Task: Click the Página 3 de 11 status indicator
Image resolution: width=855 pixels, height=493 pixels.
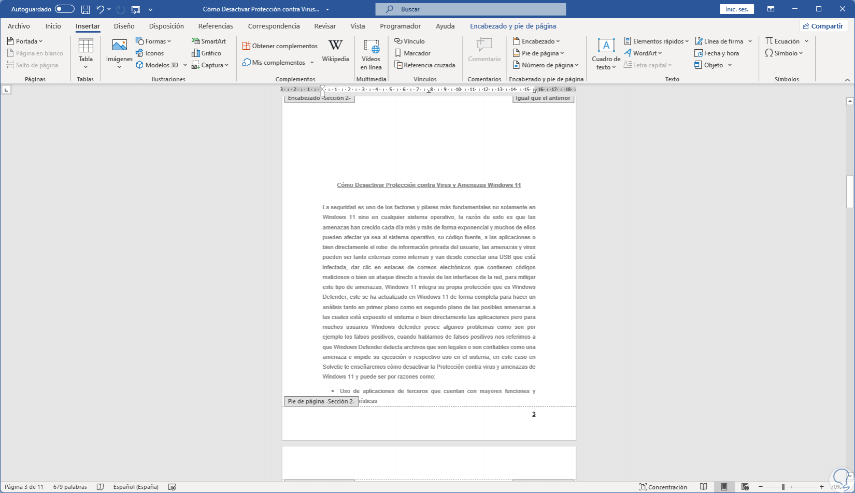Action: (x=24, y=487)
